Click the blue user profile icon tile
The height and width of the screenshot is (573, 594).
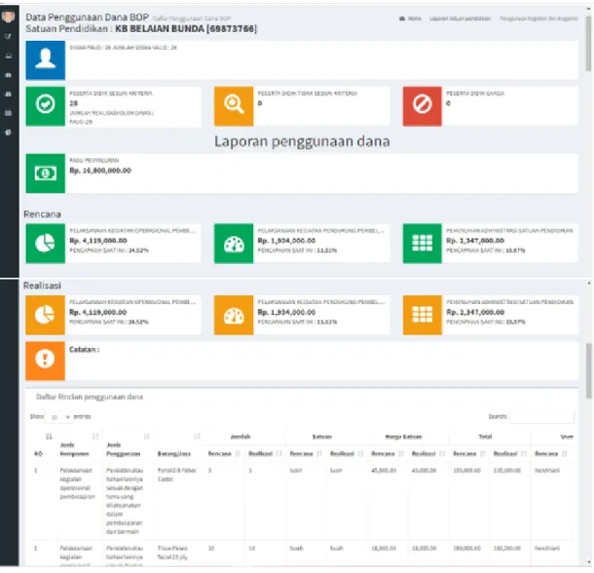coord(46,60)
